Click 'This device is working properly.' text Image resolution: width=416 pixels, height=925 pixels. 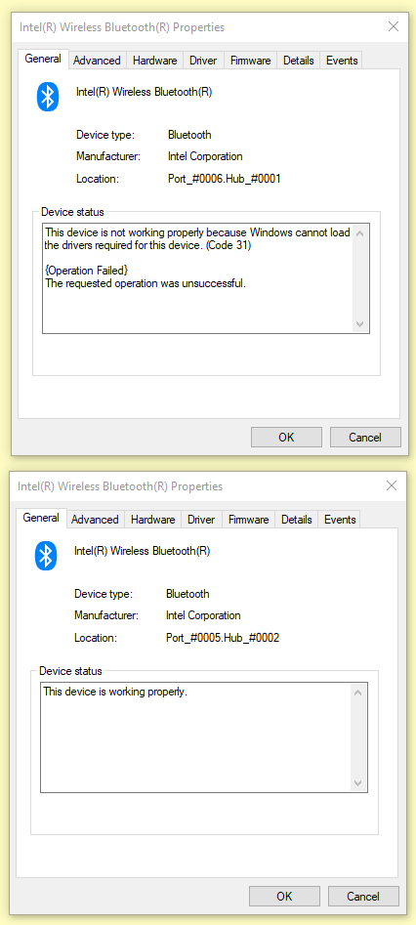(115, 692)
